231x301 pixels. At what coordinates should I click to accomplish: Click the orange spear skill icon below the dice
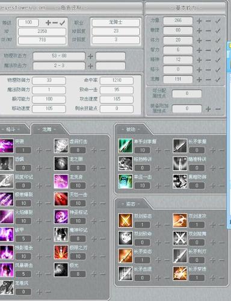pos(125,256)
